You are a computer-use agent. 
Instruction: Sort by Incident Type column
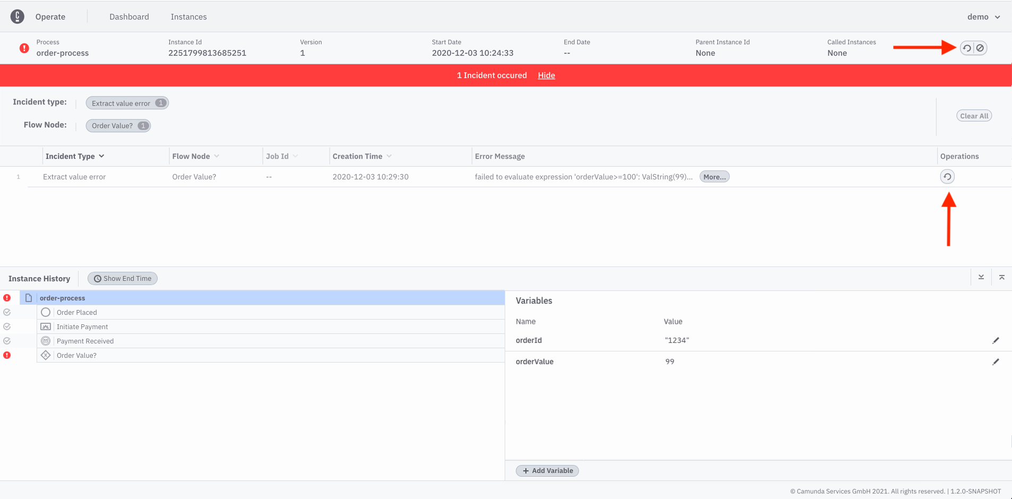(75, 157)
